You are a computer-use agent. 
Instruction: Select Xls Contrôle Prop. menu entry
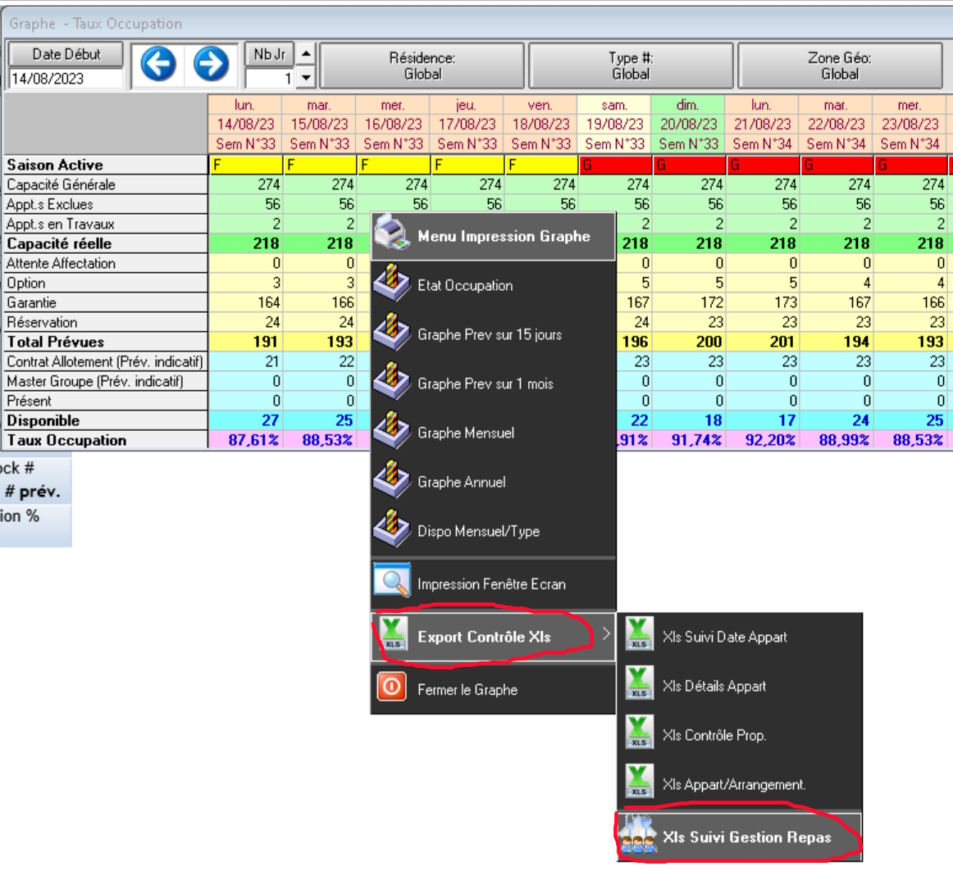tap(714, 735)
